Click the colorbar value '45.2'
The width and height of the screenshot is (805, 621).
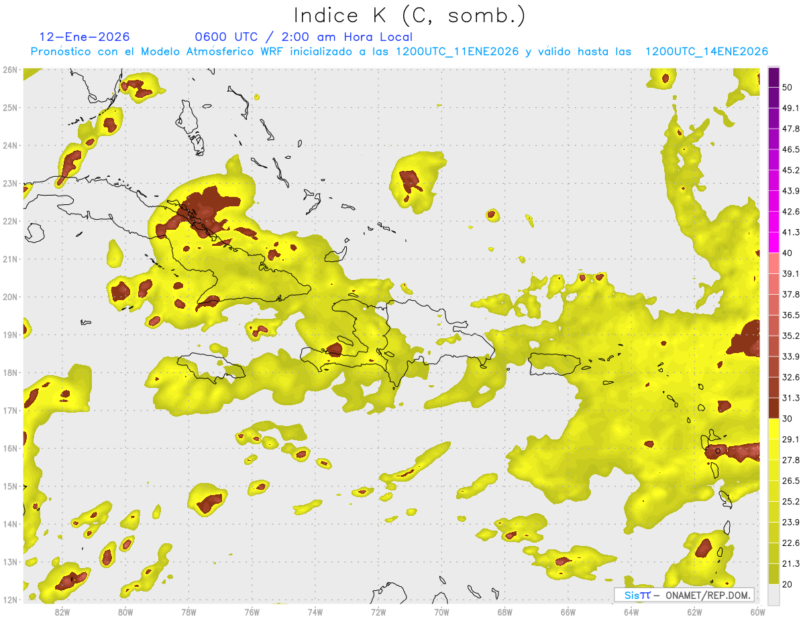click(x=790, y=170)
